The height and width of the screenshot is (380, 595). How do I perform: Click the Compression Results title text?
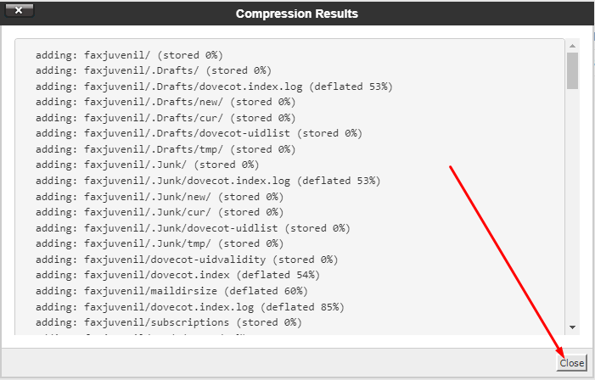[x=296, y=14]
